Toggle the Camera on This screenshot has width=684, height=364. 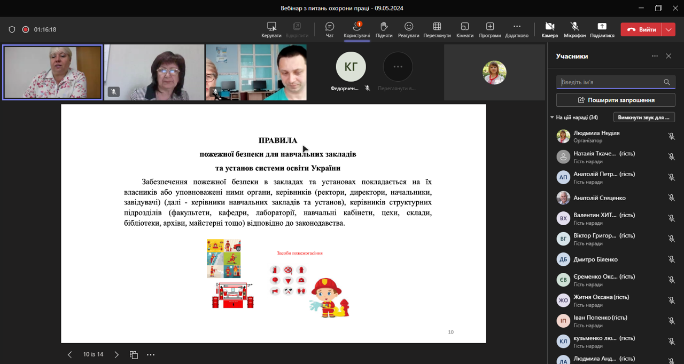(549, 27)
